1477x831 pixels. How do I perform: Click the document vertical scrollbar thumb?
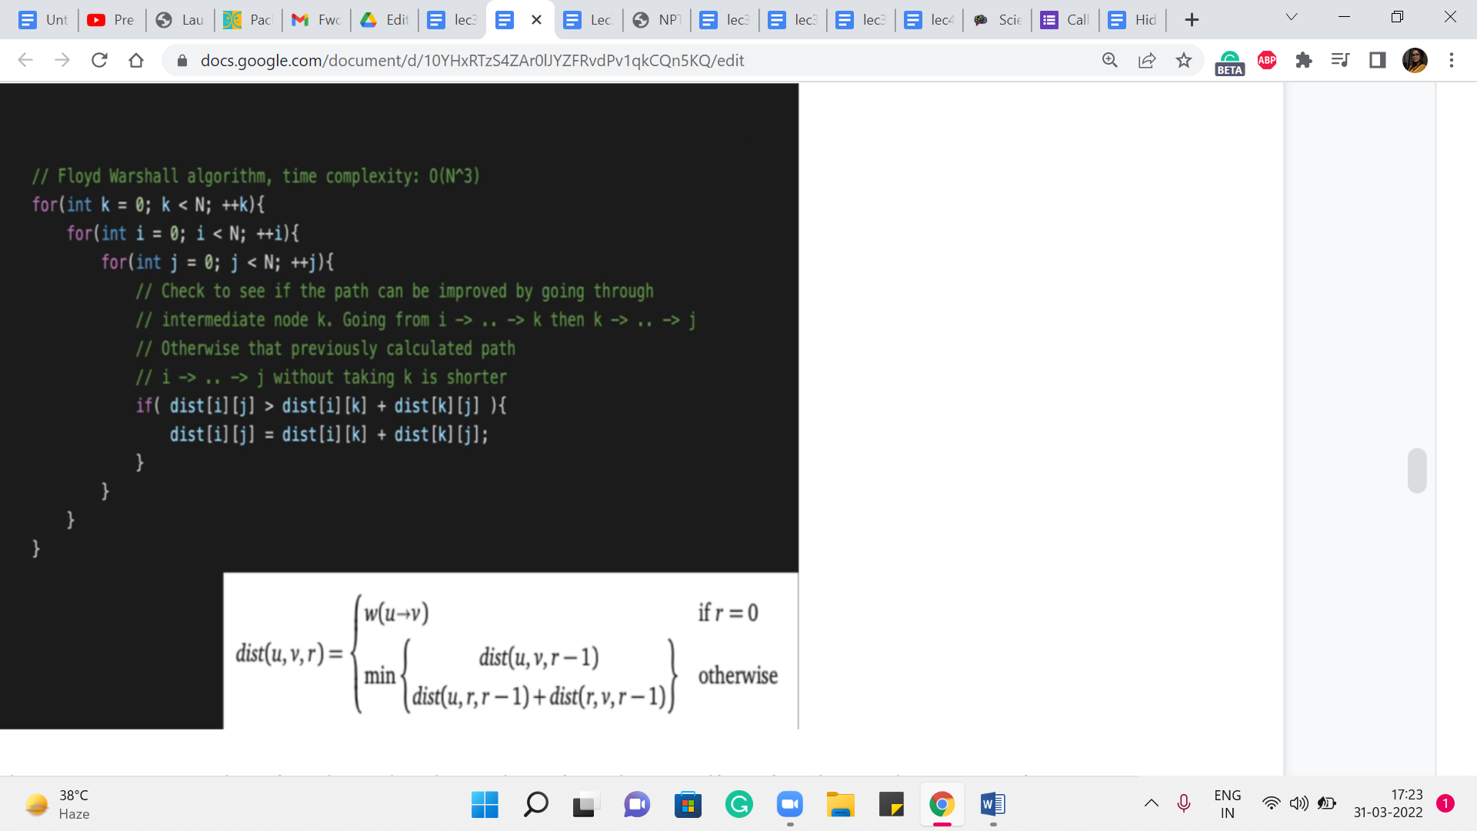pyautogui.click(x=1417, y=470)
